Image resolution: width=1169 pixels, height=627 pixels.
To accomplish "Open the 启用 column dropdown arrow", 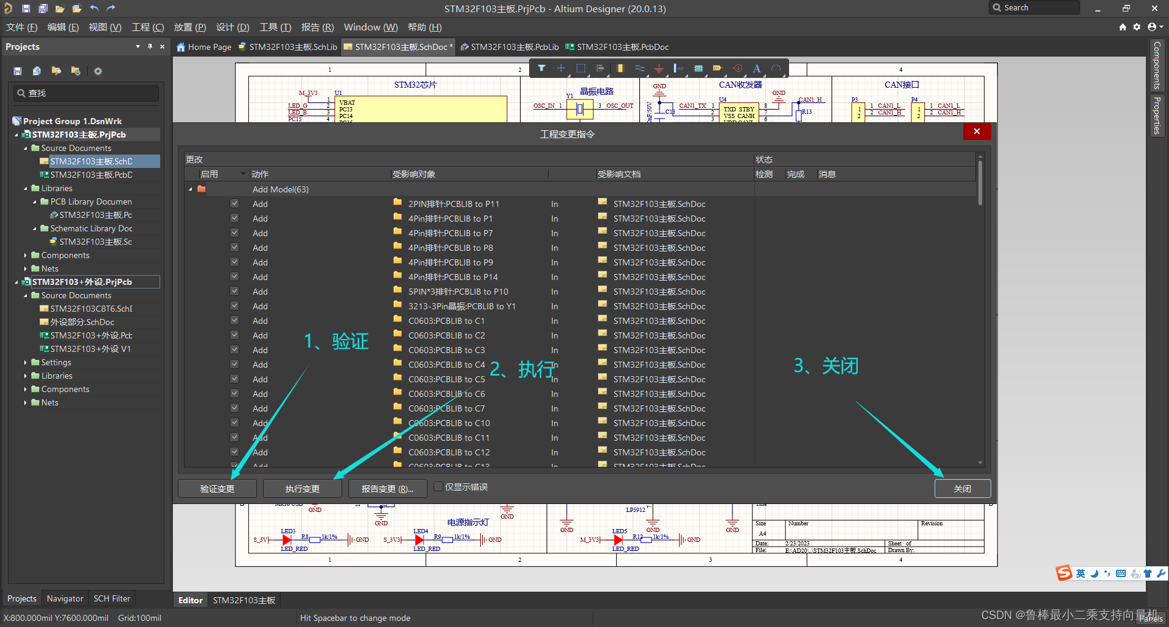I will (244, 174).
